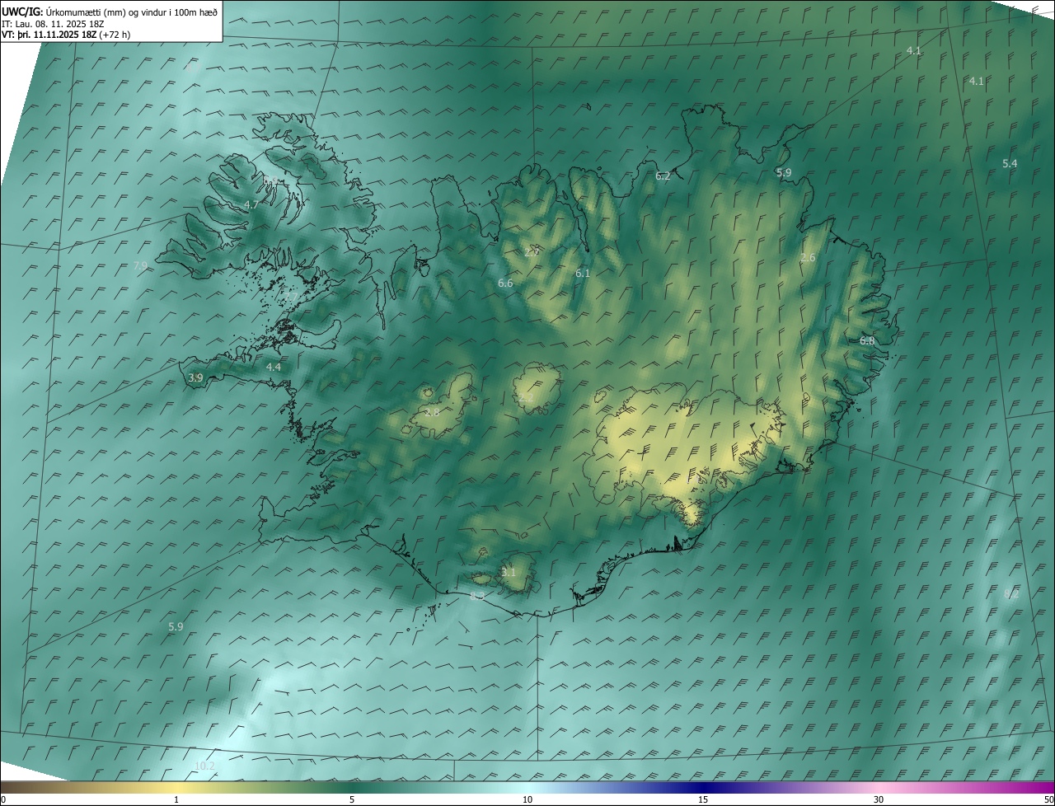The height and width of the screenshot is (806, 1055).
Task: Click the 6.1 value label
Action: tap(583, 273)
